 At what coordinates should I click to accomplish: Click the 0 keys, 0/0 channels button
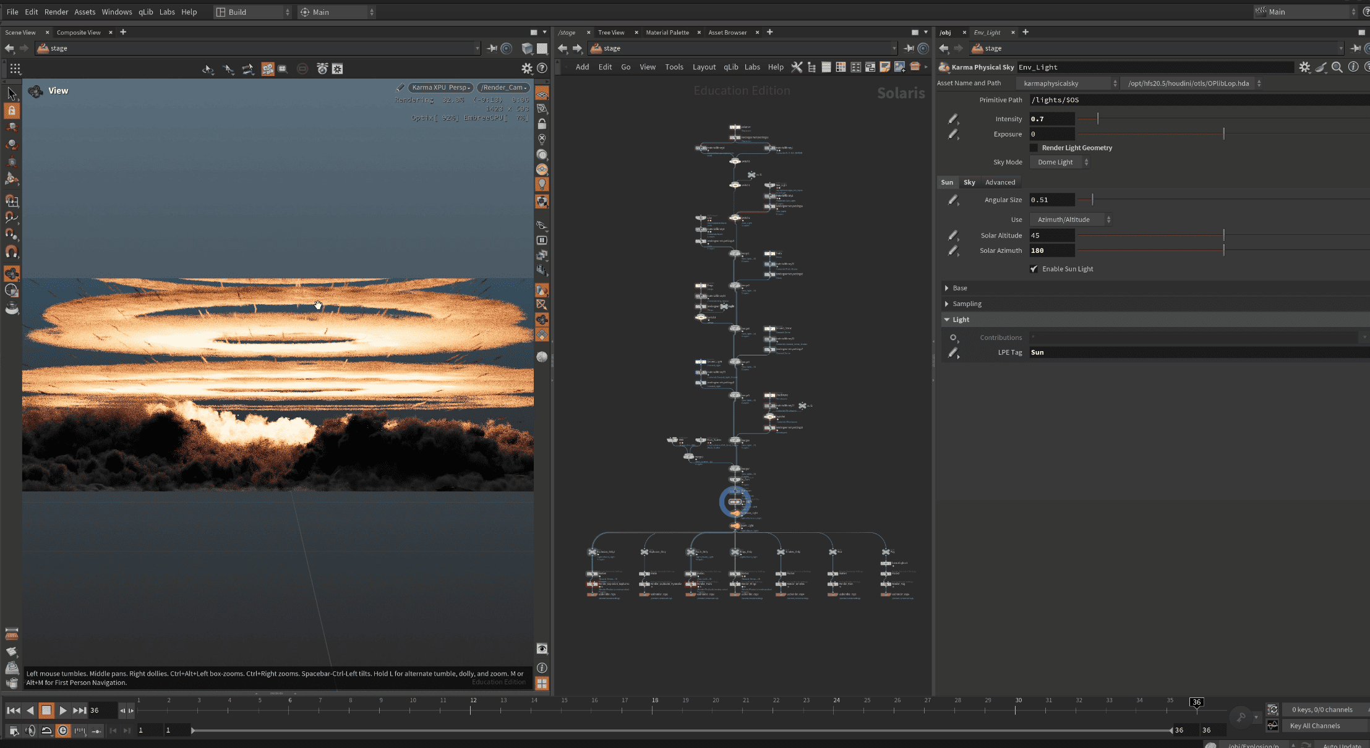1325,710
